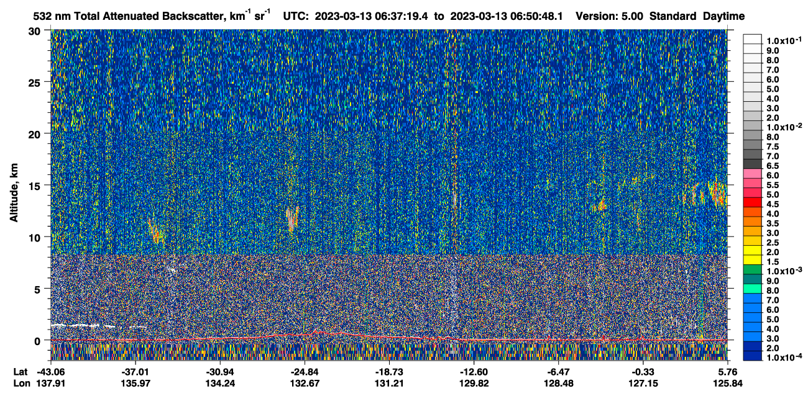Click latitude value -6.47
This screenshot has height=414, width=808.
[559, 371]
